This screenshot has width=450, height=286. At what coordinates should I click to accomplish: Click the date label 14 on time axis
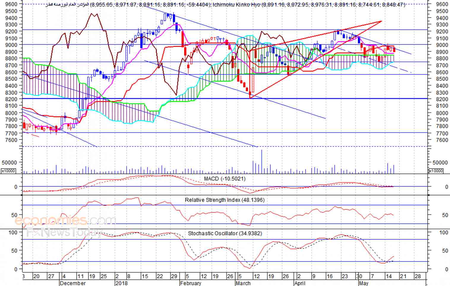click(x=389, y=276)
